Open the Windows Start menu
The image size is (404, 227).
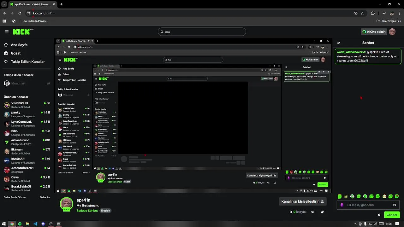click(4, 224)
